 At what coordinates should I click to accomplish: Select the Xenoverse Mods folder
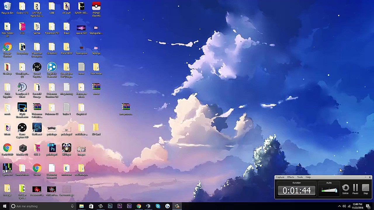81,90
